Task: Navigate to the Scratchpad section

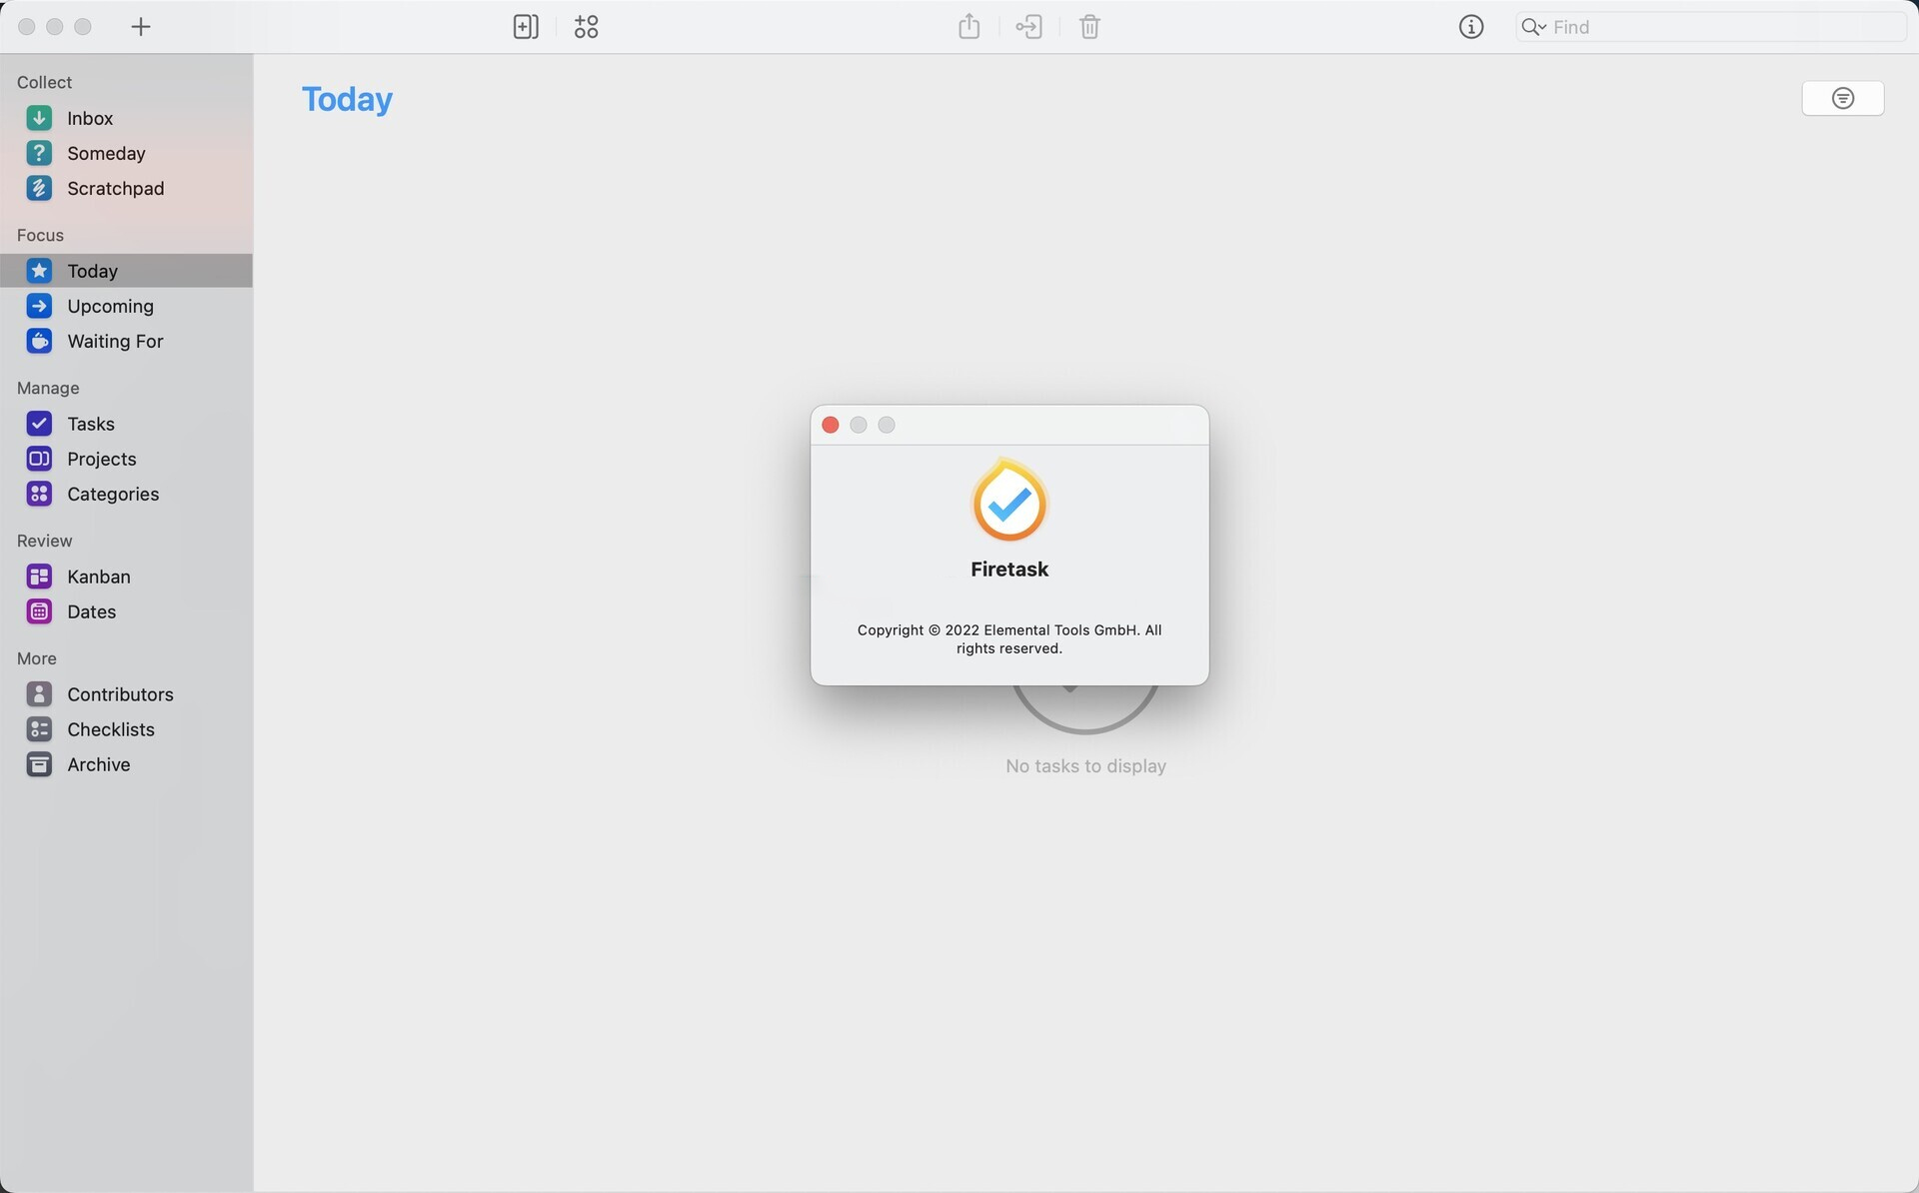Action: 116,187
